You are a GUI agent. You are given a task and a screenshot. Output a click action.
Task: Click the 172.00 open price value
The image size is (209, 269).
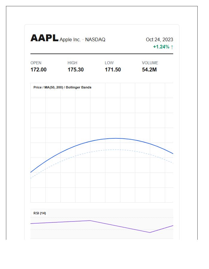(x=39, y=70)
